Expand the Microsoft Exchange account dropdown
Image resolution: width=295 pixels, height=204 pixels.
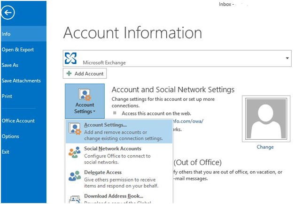click(287, 58)
